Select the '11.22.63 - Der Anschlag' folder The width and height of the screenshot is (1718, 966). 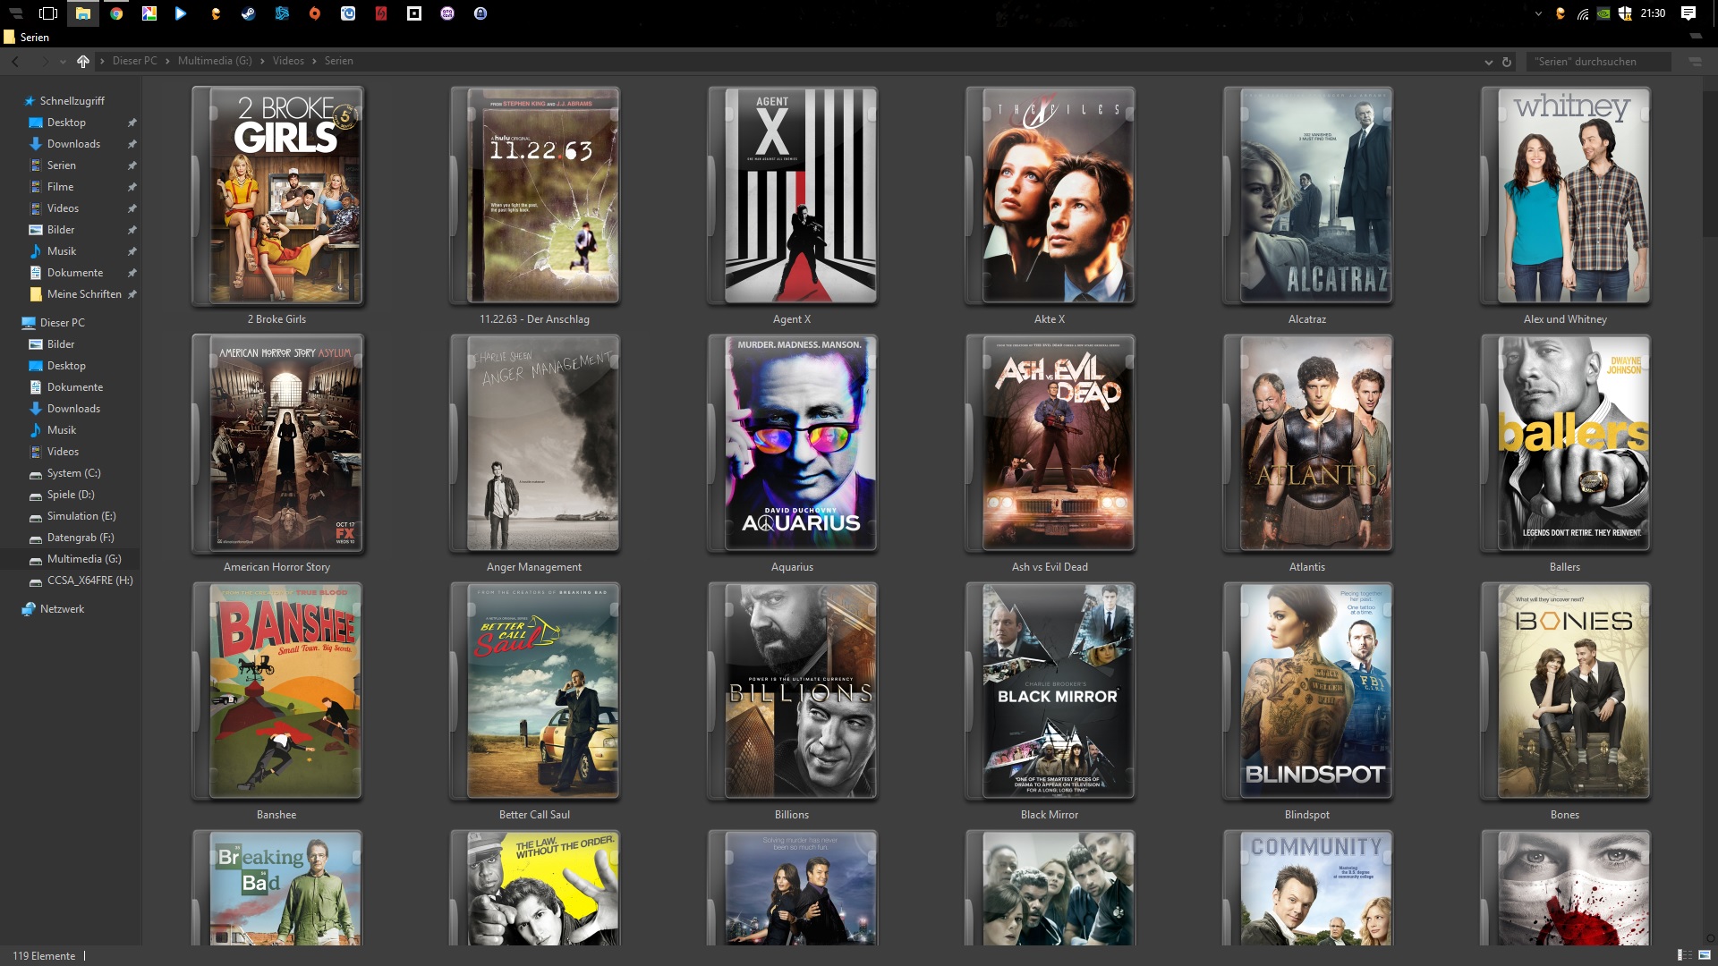[534, 206]
